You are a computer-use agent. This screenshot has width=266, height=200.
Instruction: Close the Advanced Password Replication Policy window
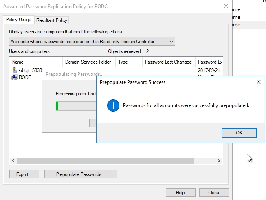(226, 6)
